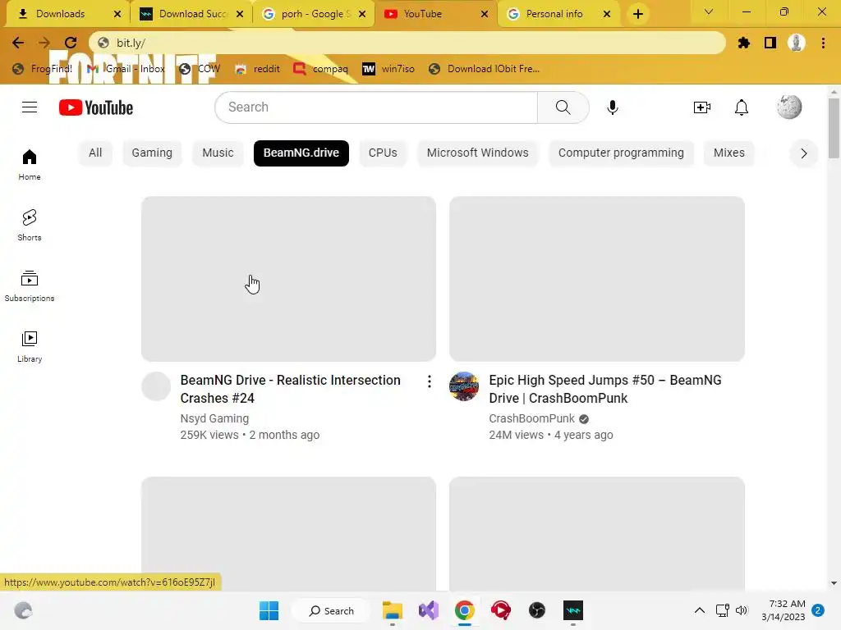The width and height of the screenshot is (841, 630).
Task: Open the YouTube hamburger guide menu
Action: pyautogui.click(x=30, y=107)
